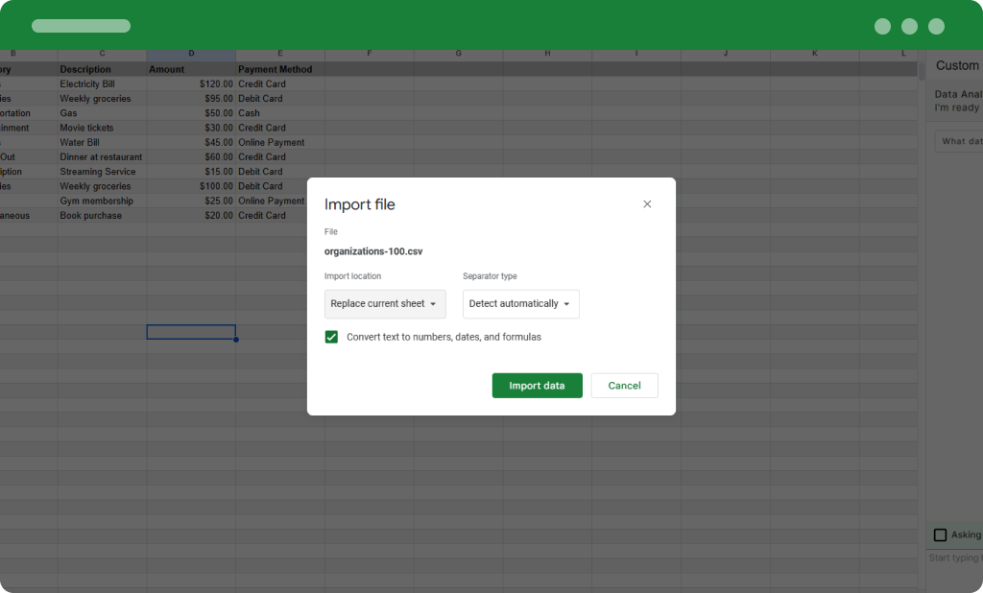Select the cell containing Electricity Bill
Viewport: 983px width, 593px height.
point(99,83)
